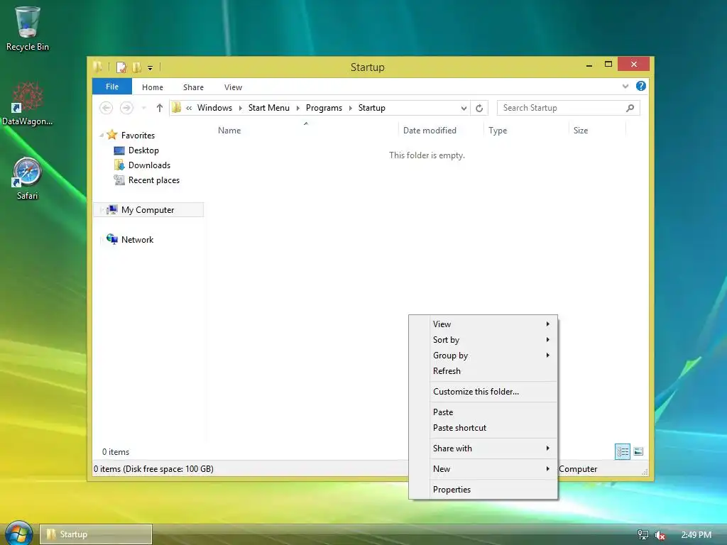727x545 pixels.
Task: Go up one level with Up arrow
Action: coord(160,108)
